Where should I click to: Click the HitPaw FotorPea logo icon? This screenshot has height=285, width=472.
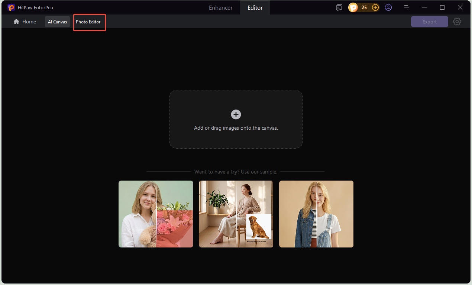[11, 7]
